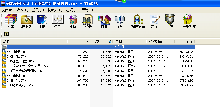Click the parent folder icon in list

click(x=4, y=47)
